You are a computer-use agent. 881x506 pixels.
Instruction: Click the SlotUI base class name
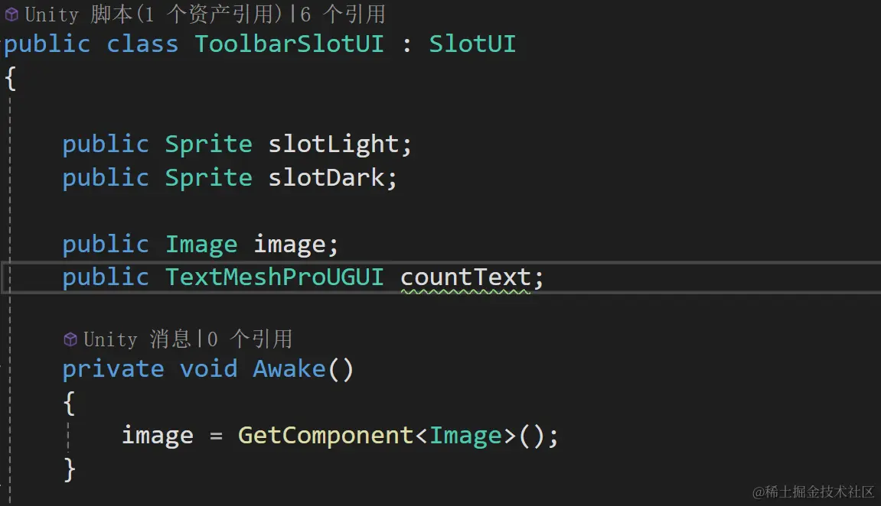[472, 44]
